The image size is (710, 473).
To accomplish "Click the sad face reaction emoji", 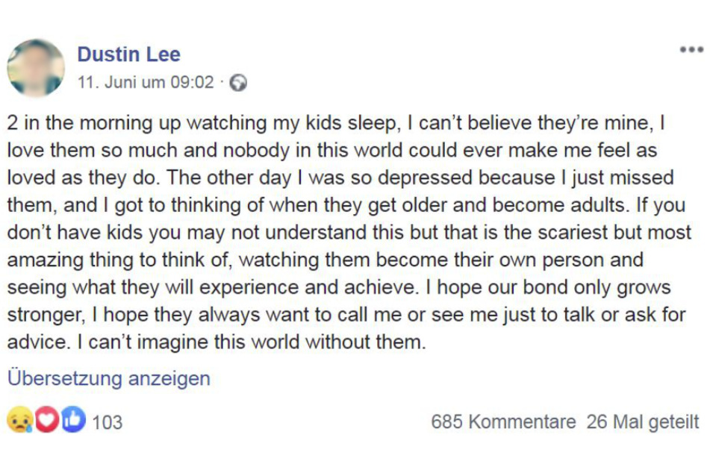I will (20, 419).
